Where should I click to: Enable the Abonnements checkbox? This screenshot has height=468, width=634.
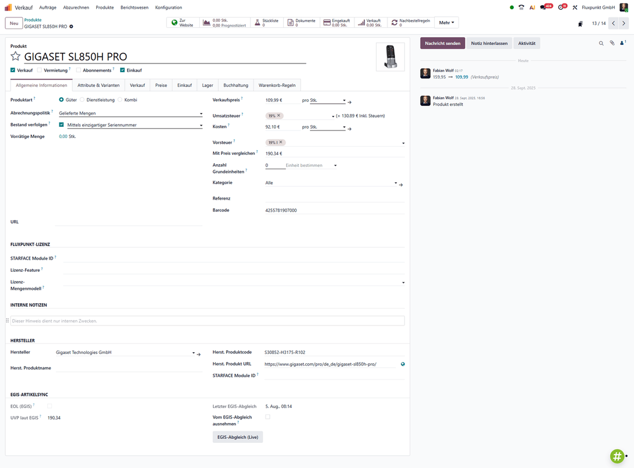(79, 70)
